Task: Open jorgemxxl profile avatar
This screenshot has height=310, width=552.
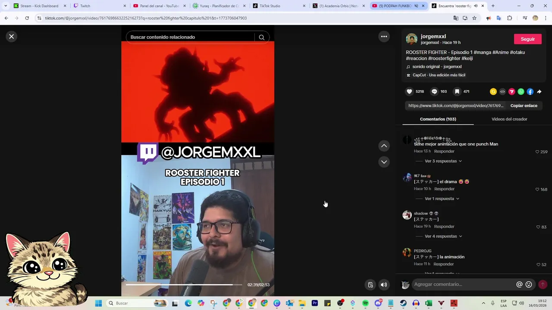Action: [412, 39]
